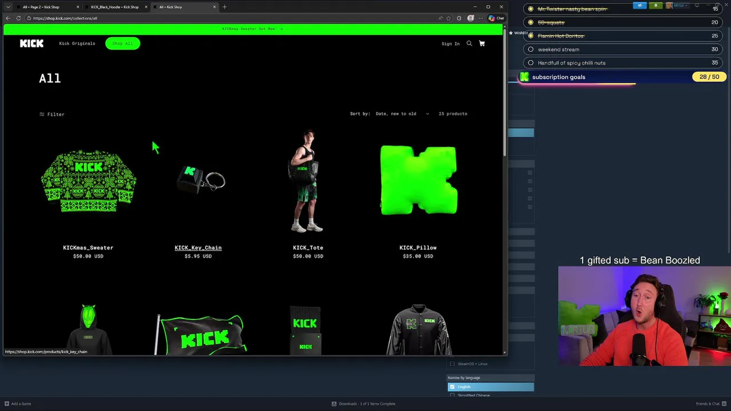
Task: Open the 'Sort by' dropdown
Action: pyautogui.click(x=402, y=114)
